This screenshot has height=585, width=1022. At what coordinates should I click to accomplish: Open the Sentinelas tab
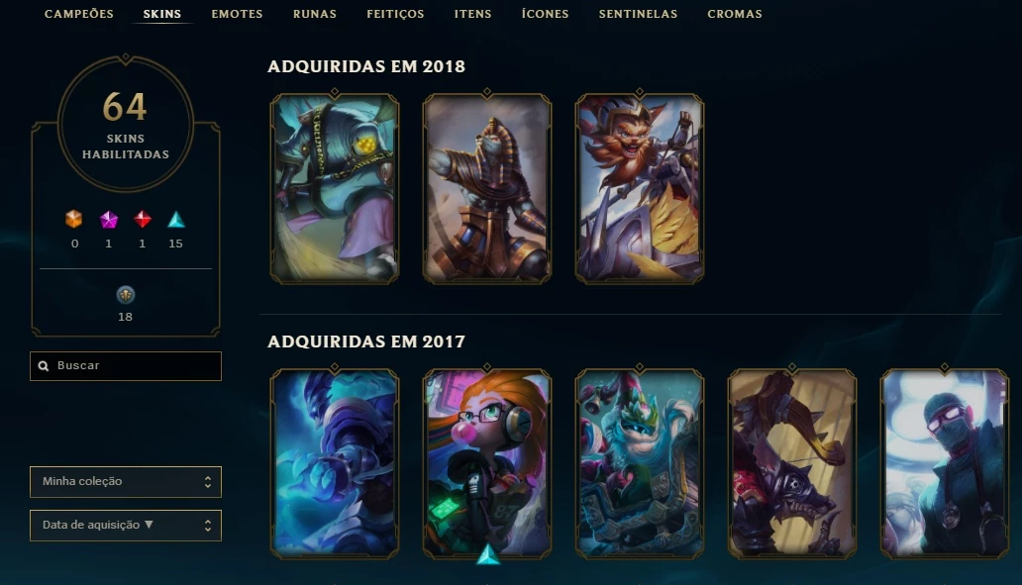638,14
